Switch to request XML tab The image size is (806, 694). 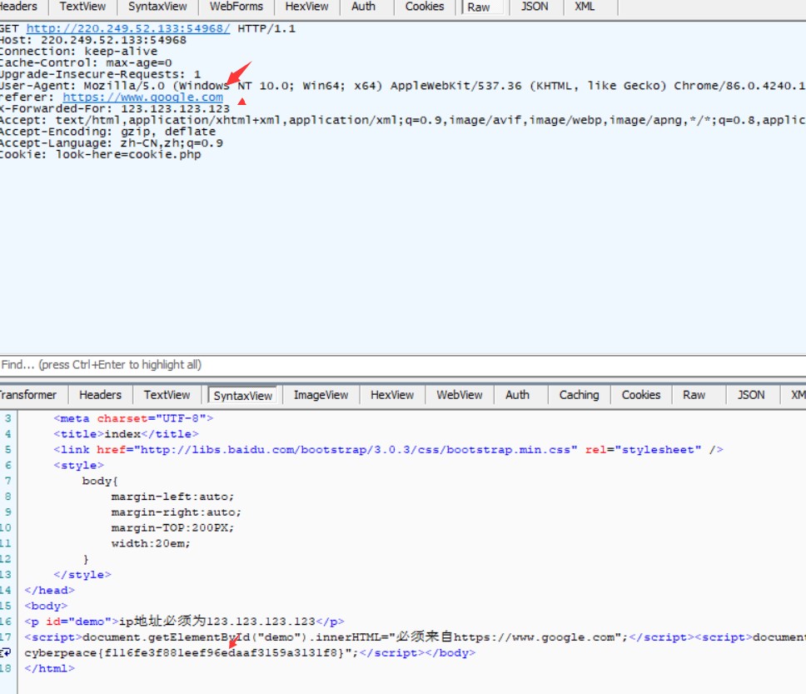(x=585, y=7)
